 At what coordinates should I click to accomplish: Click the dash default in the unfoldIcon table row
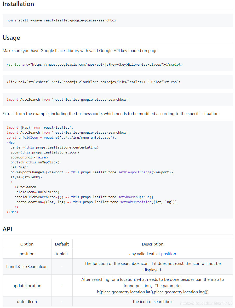click(62, 301)
